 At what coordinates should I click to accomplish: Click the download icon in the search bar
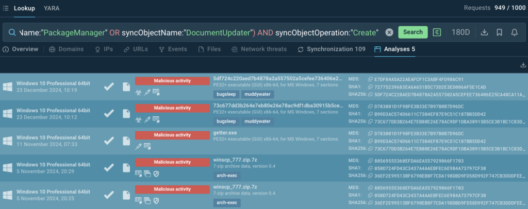[x=484, y=32]
